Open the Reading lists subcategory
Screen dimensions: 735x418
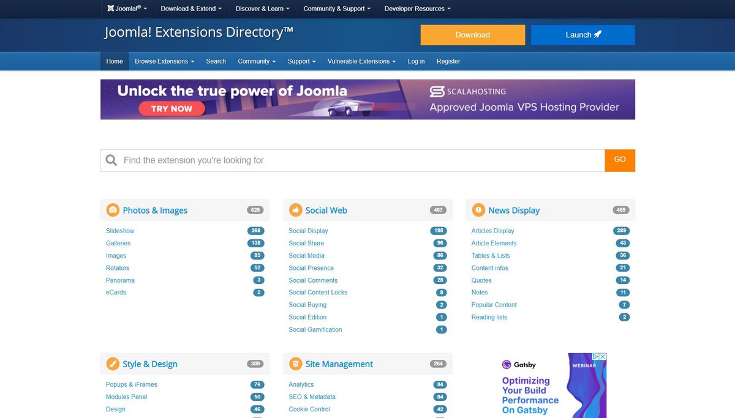pyautogui.click(x=489, y=317)
